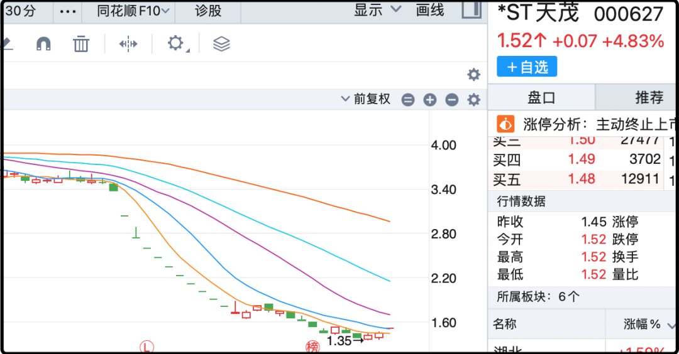Toggle the side panel layout icon

[472, 9]
